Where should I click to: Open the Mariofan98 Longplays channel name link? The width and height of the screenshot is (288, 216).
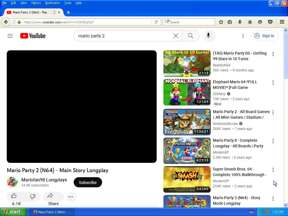click(x=44, y=180)
